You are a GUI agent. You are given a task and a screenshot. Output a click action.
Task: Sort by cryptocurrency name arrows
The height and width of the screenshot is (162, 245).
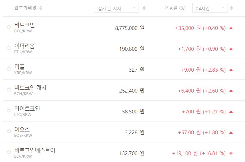pos(41,8)
